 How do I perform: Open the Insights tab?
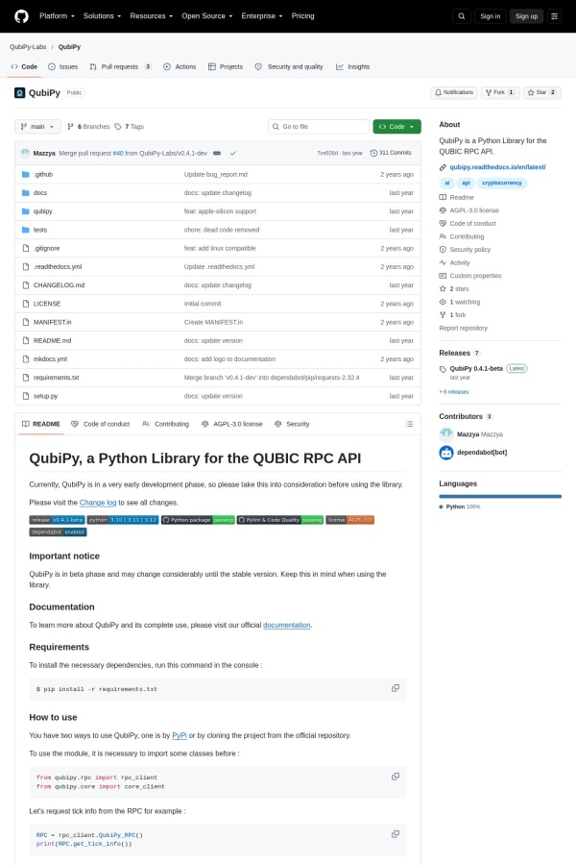(352, 66)
